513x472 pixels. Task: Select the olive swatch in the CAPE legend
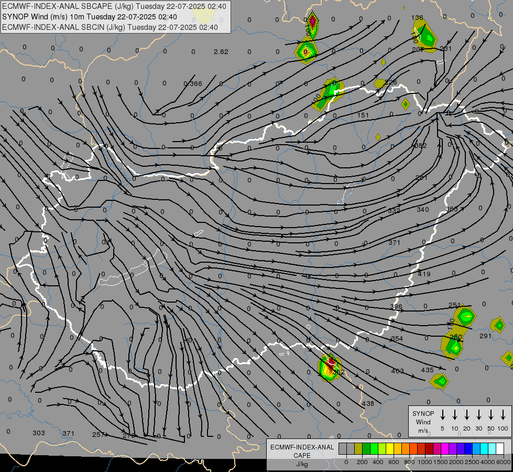[358, 449]
